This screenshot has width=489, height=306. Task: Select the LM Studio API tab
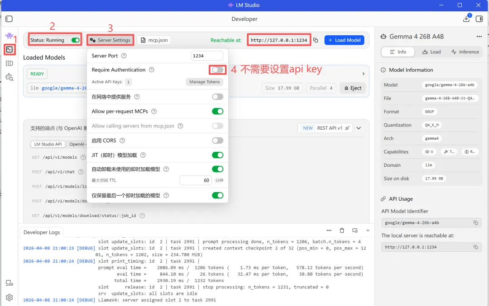click(48, 144)
